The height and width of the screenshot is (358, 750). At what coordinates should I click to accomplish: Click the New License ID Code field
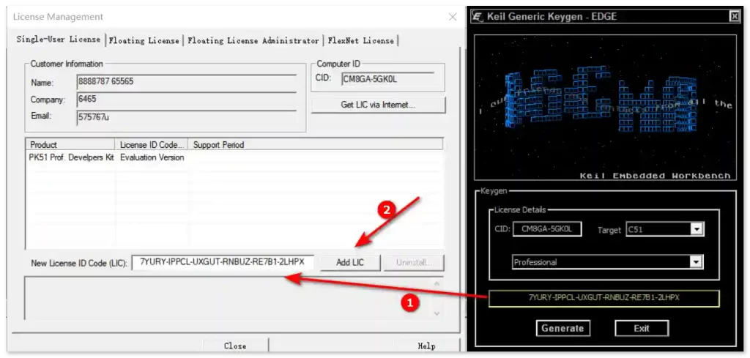[x=223, y=262]
